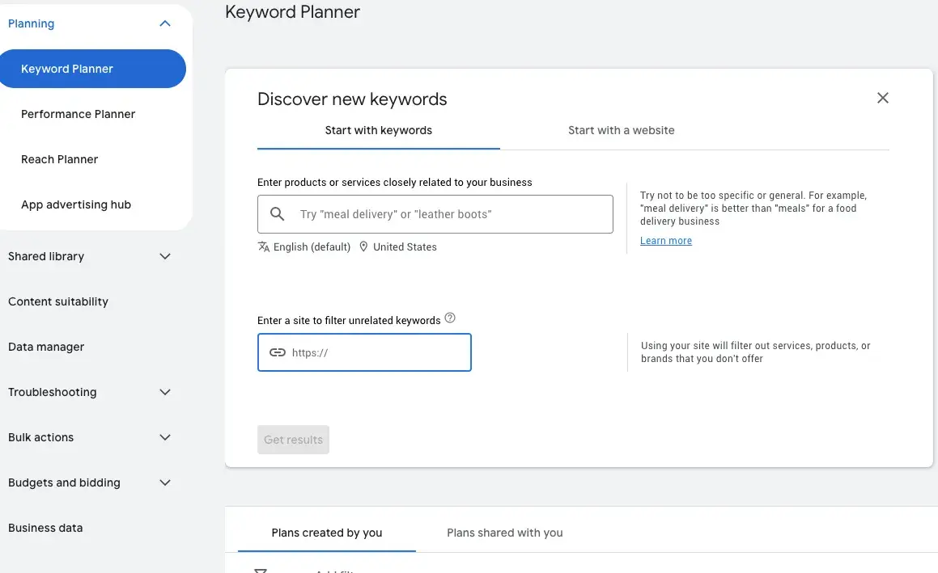Screen dimensions: 938x573
Task: Expand Budgets and bidding section
Action: coord(165,482)
